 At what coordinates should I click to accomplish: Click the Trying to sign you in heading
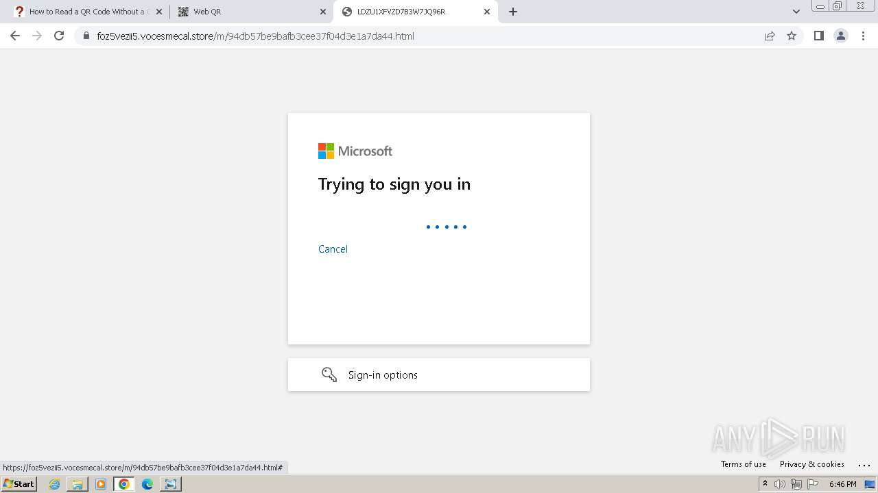[x=394, y=184]
